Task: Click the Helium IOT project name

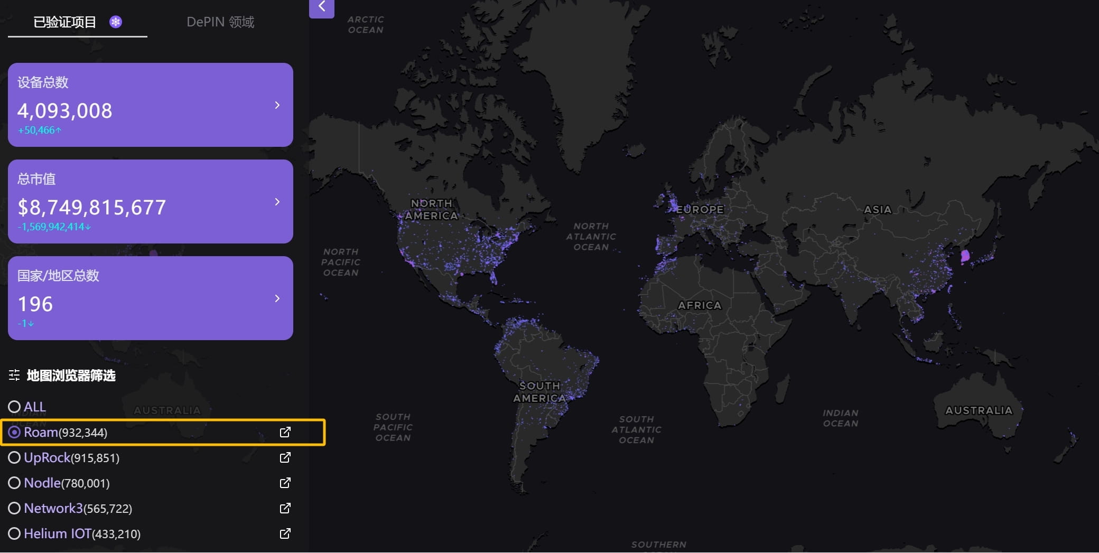Action: pyautogui.click(x=58, y=533)
